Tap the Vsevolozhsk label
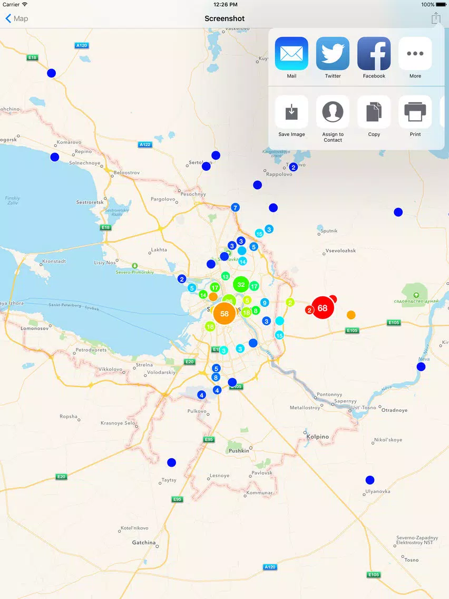Screen dimensions: 449x599 (340, 250)
